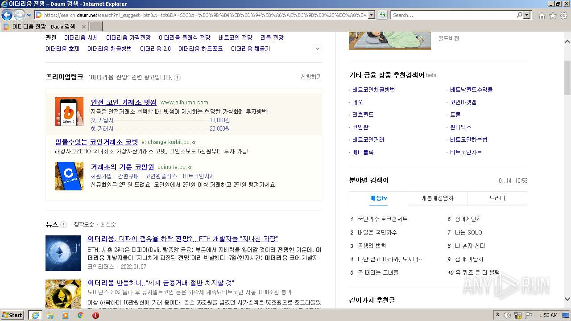
Task: Go forward with the browser forward arrow
Action: click(x=19, y=15)
